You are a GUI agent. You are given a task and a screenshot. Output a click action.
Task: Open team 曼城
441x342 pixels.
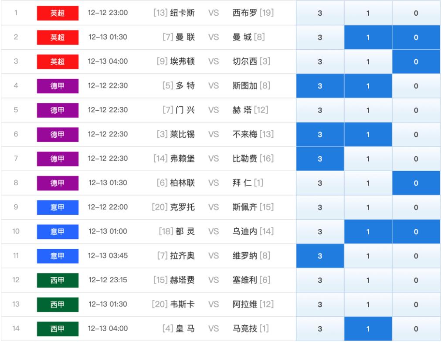(x=242, y=37)
